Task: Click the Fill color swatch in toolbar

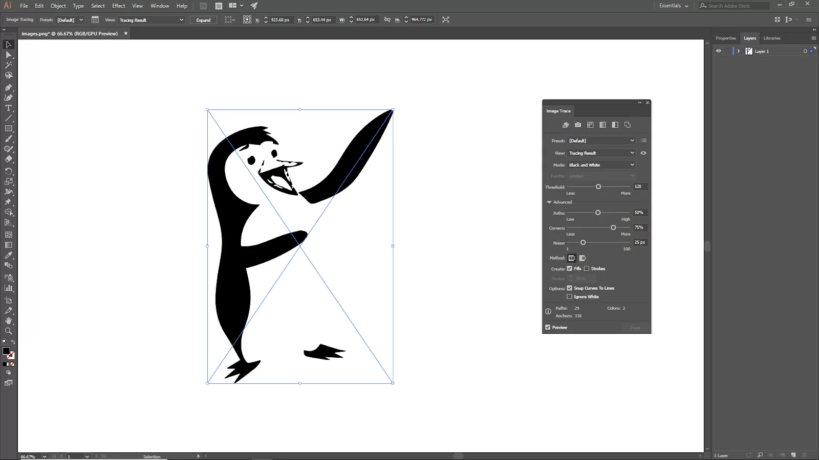Action: [6, 351]
